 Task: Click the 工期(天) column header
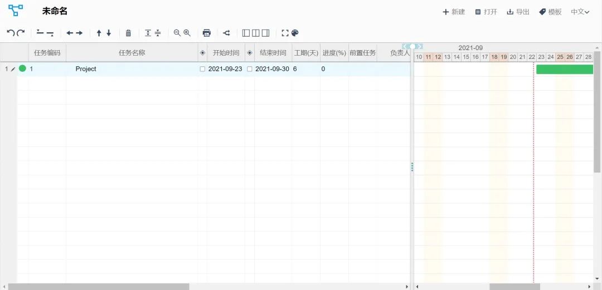click(x=306, y=53)
